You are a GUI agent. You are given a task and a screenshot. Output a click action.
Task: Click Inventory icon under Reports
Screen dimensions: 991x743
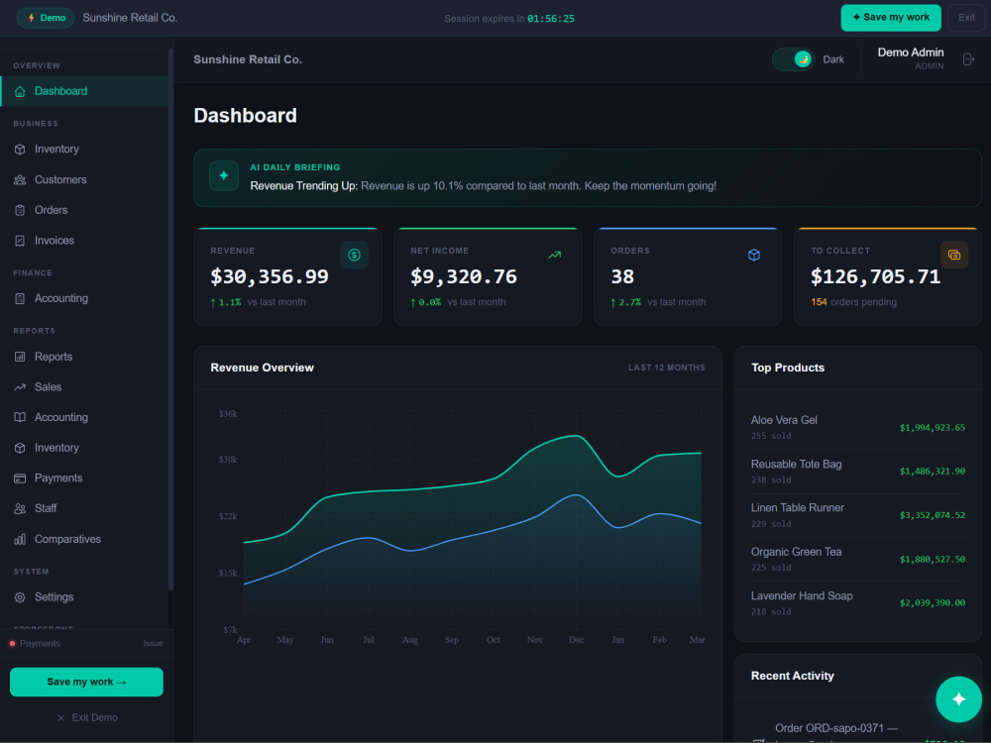(20, 448)
